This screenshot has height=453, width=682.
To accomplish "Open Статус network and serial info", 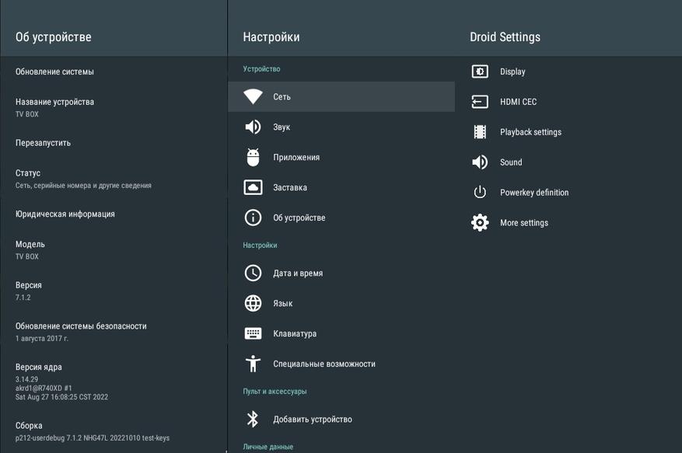I will click(x=114, y=179).
